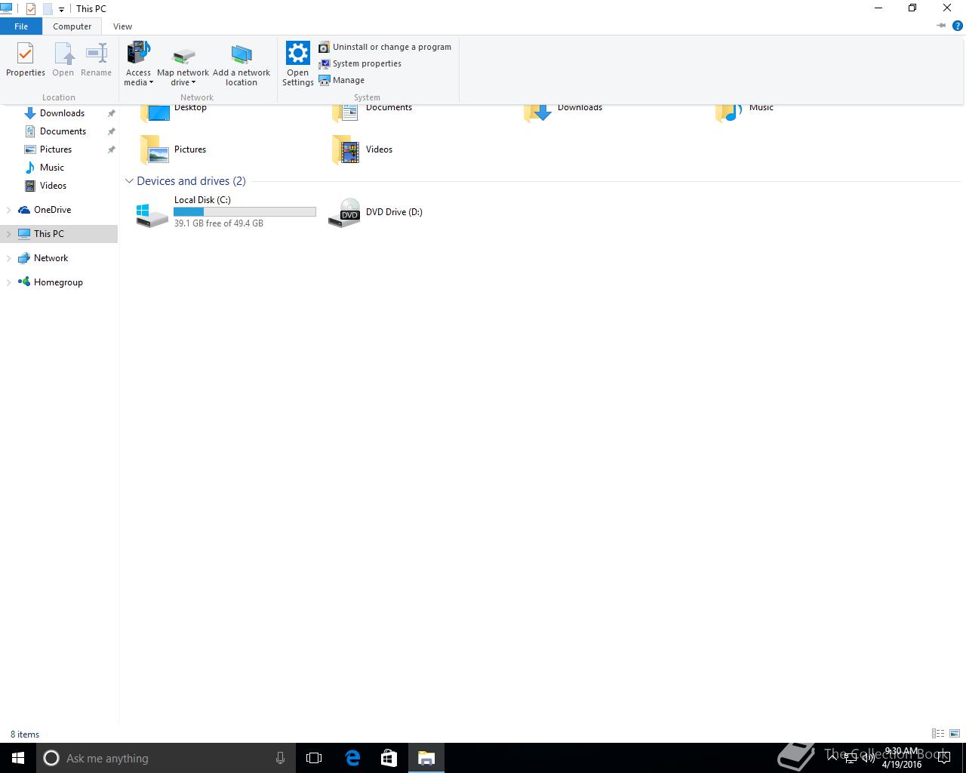Switch to the Computer ribbon tab
Screen dimensions: 966x773
pos(72,26)
